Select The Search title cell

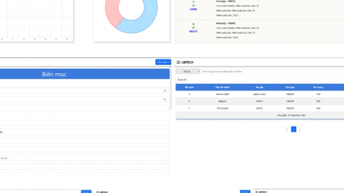click(222, 109)
